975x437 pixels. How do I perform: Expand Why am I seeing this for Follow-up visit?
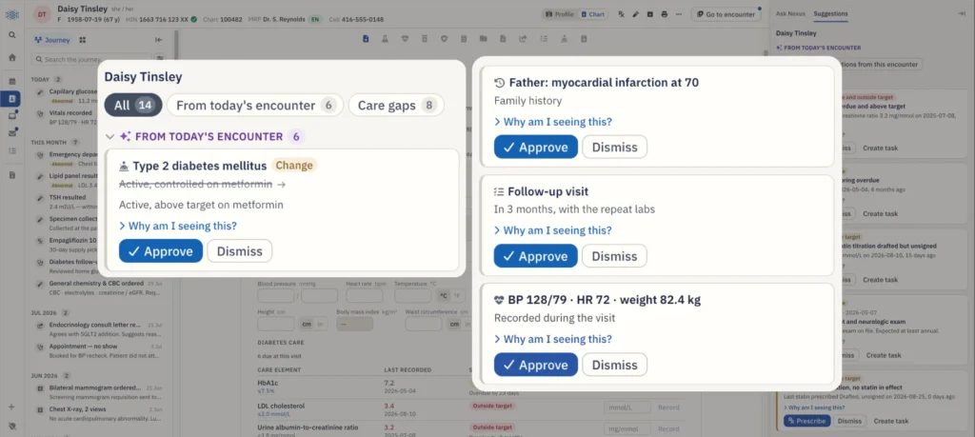(553, 230)
